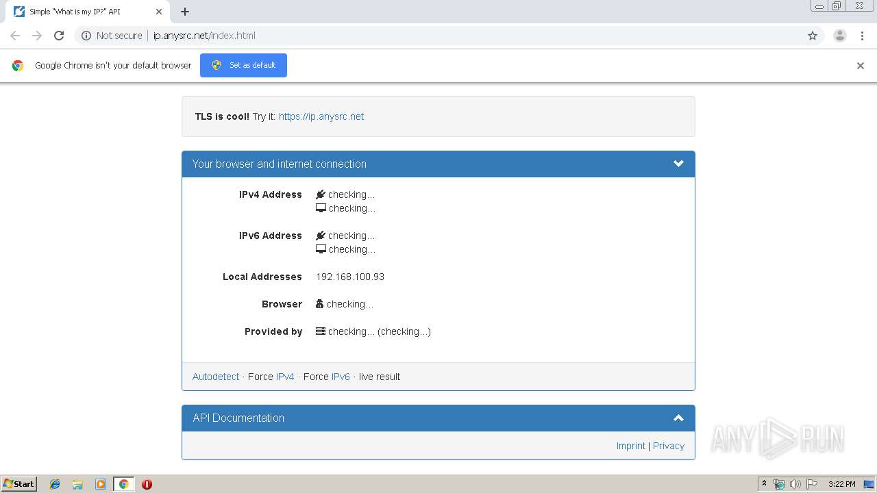
Task: Close the 'What is my IP?' tab
Action: click(x=159, y=12)
